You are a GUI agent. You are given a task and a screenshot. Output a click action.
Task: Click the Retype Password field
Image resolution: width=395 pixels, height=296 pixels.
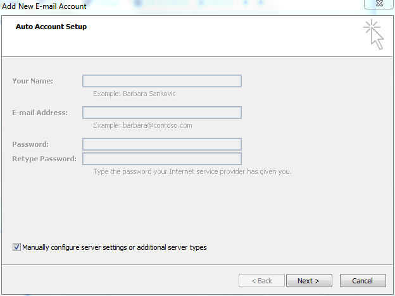[x=162, y=159]
